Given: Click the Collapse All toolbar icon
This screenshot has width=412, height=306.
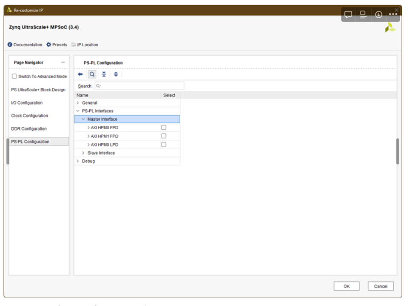Looking at the screenshot, I should pyautogui.click(x=104, y=74).
